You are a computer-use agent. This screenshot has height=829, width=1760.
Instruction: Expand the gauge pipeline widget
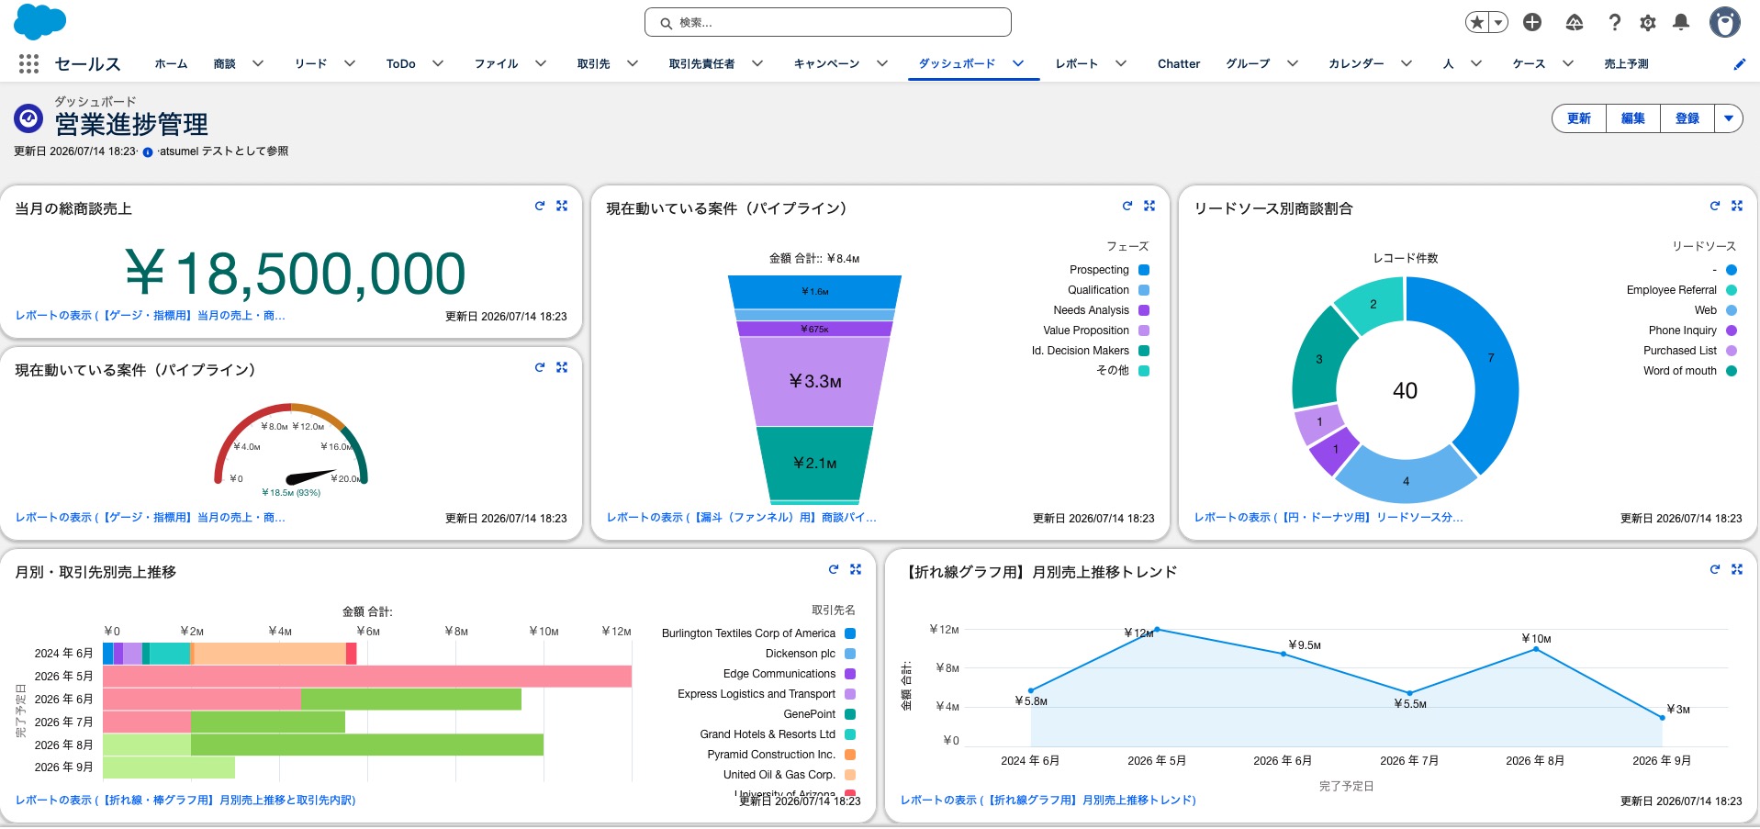562,367
